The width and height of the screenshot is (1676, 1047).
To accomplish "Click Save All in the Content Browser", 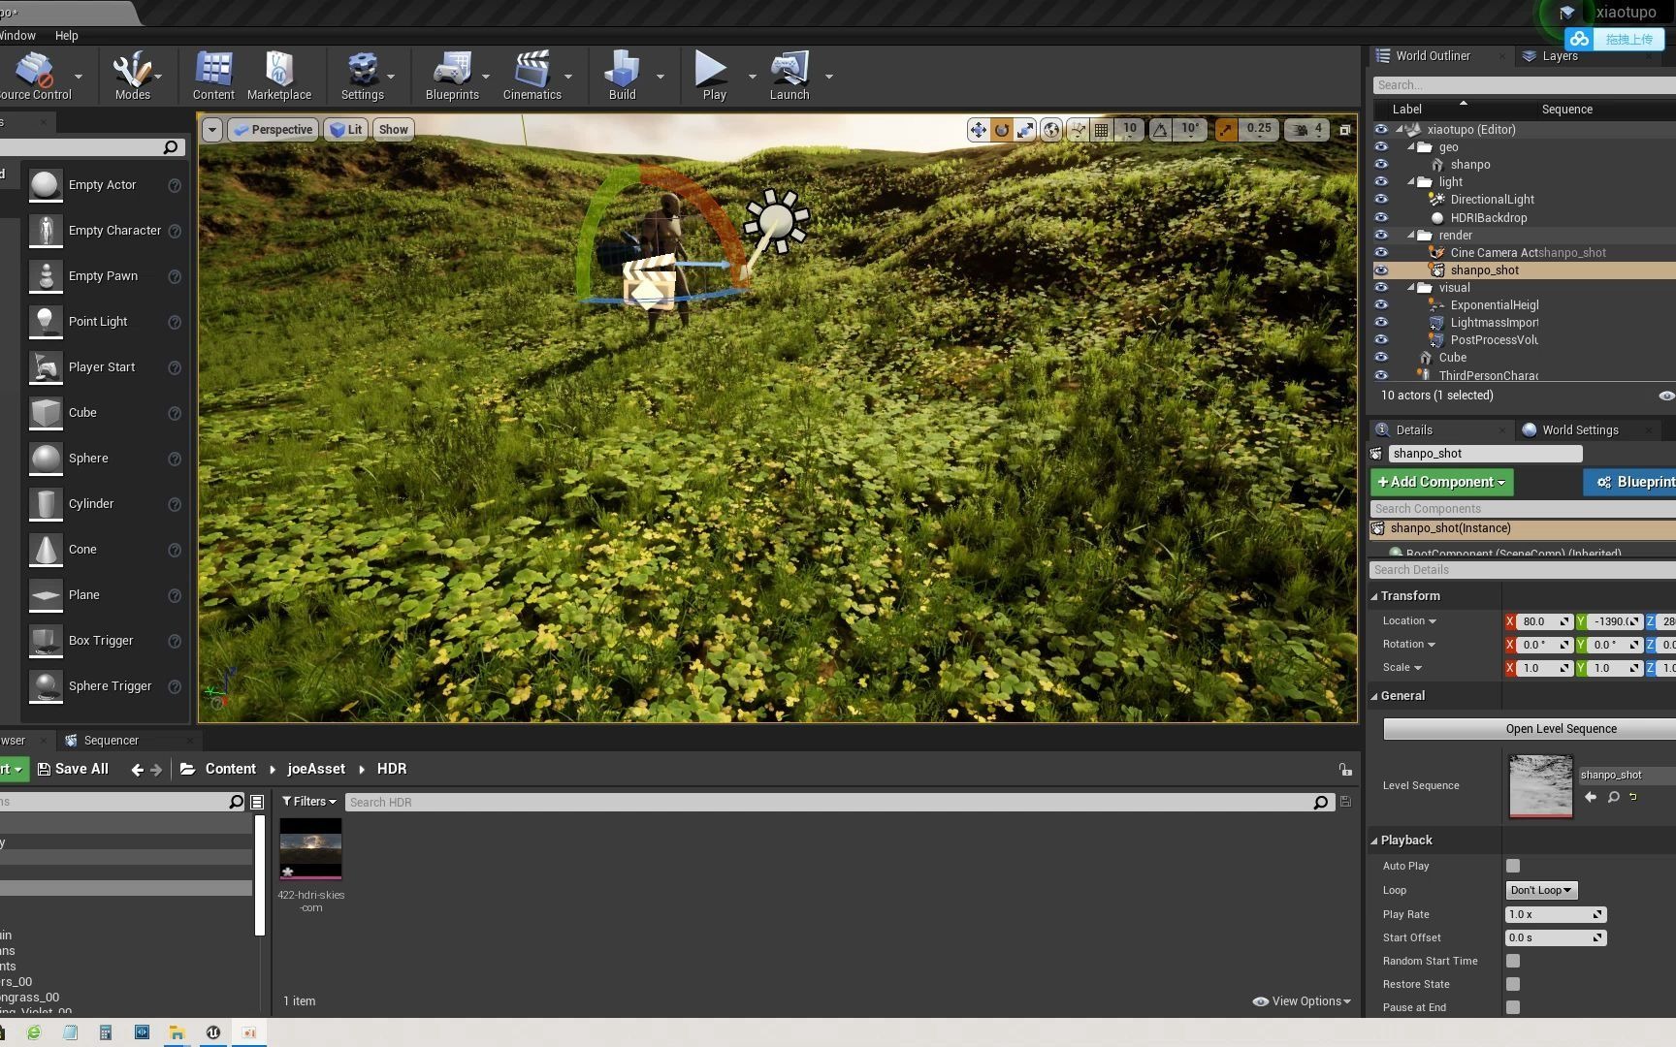I will click(x=74, y=768).
